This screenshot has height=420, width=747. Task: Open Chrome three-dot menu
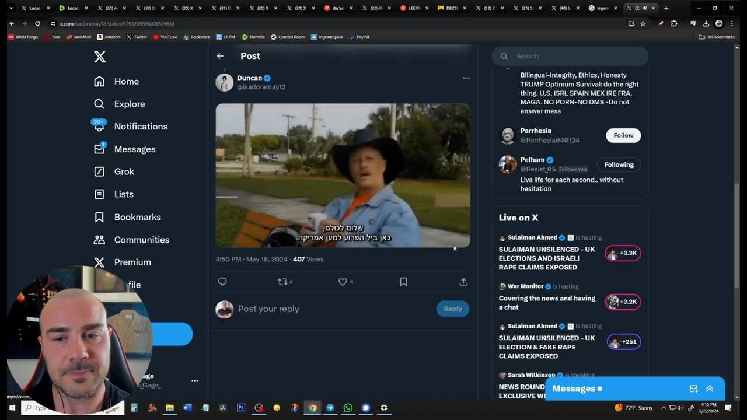point(732,23)
